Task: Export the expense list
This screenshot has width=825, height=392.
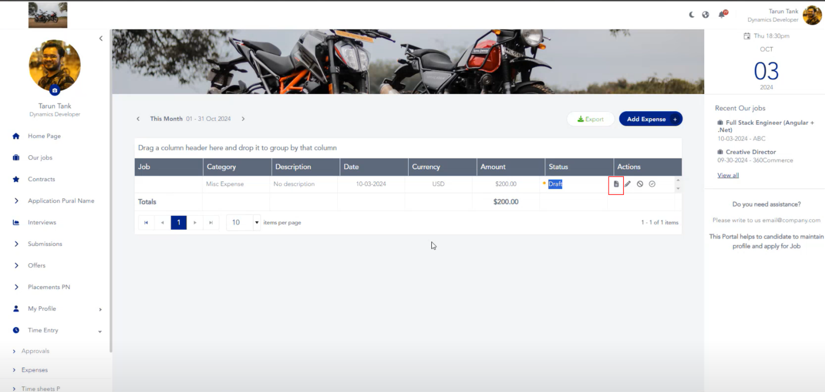Action: click(590, 119)
